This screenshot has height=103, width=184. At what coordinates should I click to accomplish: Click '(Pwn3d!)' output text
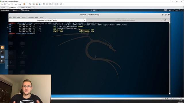coord(81,27)
